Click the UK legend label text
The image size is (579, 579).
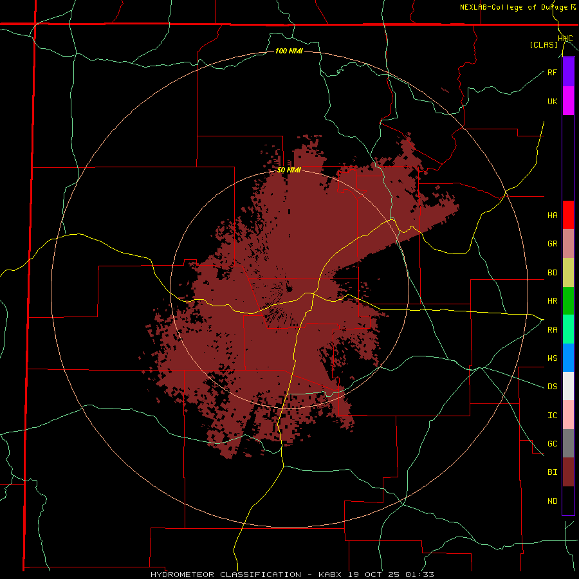tap(552, 102)
